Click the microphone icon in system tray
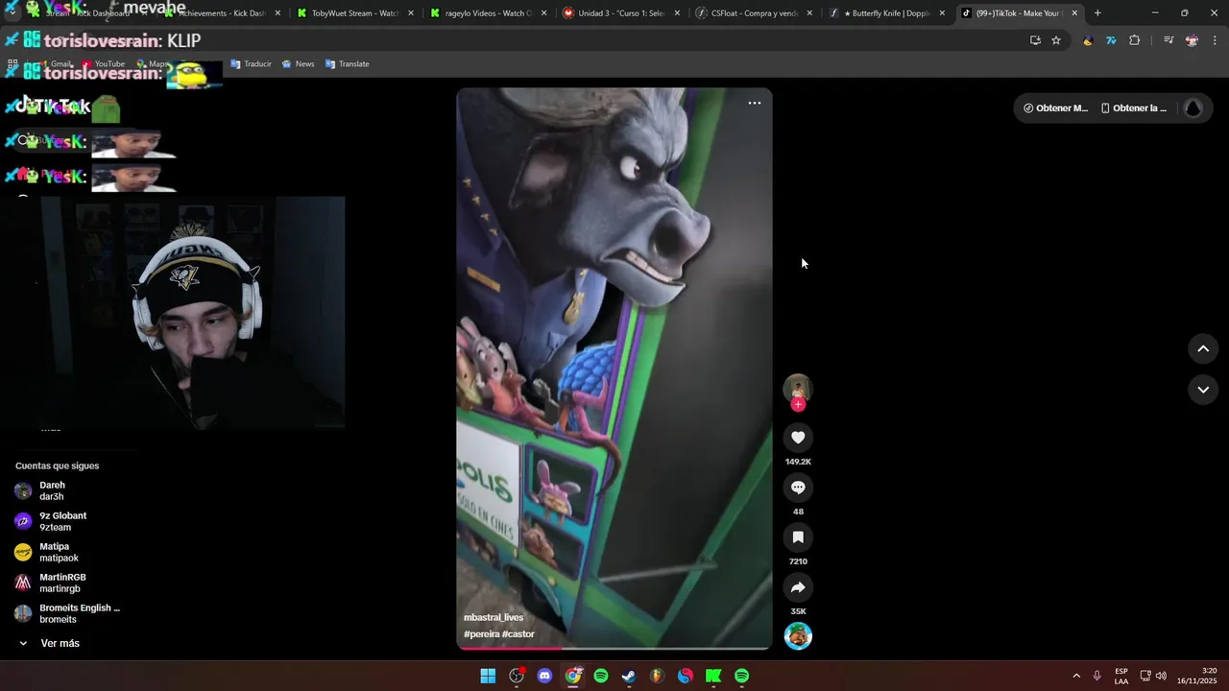Viewport: 1229px width, 691px height. [x=1097, y=676]
